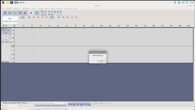Open Inizio e fine della selezione dropdown
Screen dimensions: 195x110
point(50,103)
